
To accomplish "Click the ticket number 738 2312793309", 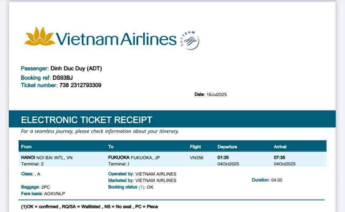I will (80, 85).
